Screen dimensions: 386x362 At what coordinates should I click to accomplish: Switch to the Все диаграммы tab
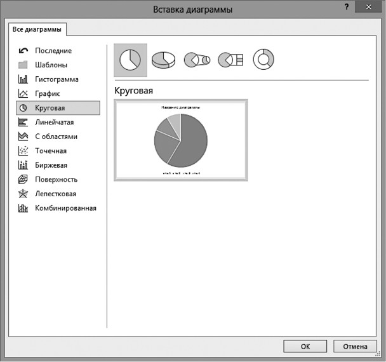pos(37,29)
